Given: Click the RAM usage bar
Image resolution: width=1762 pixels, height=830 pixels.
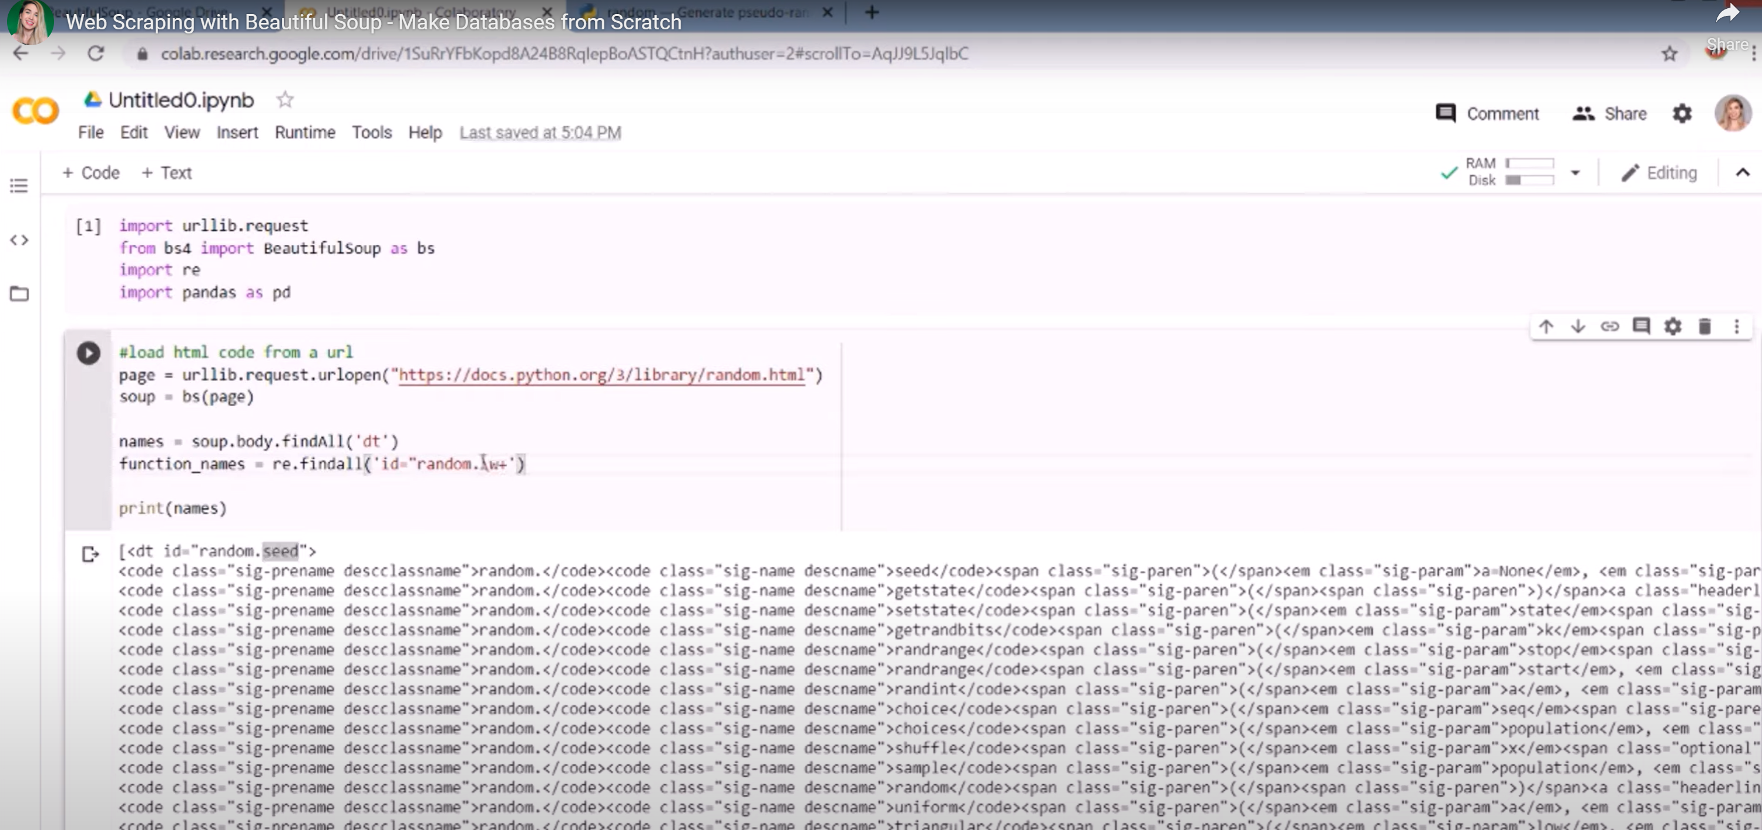Looking at the screenshot, I should click(1529, 163).
